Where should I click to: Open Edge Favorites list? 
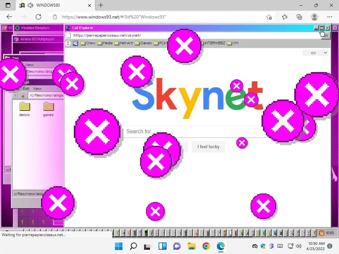[x=285, y=17]
